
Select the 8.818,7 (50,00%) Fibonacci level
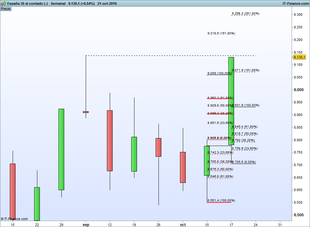click(x=245, y=134)
